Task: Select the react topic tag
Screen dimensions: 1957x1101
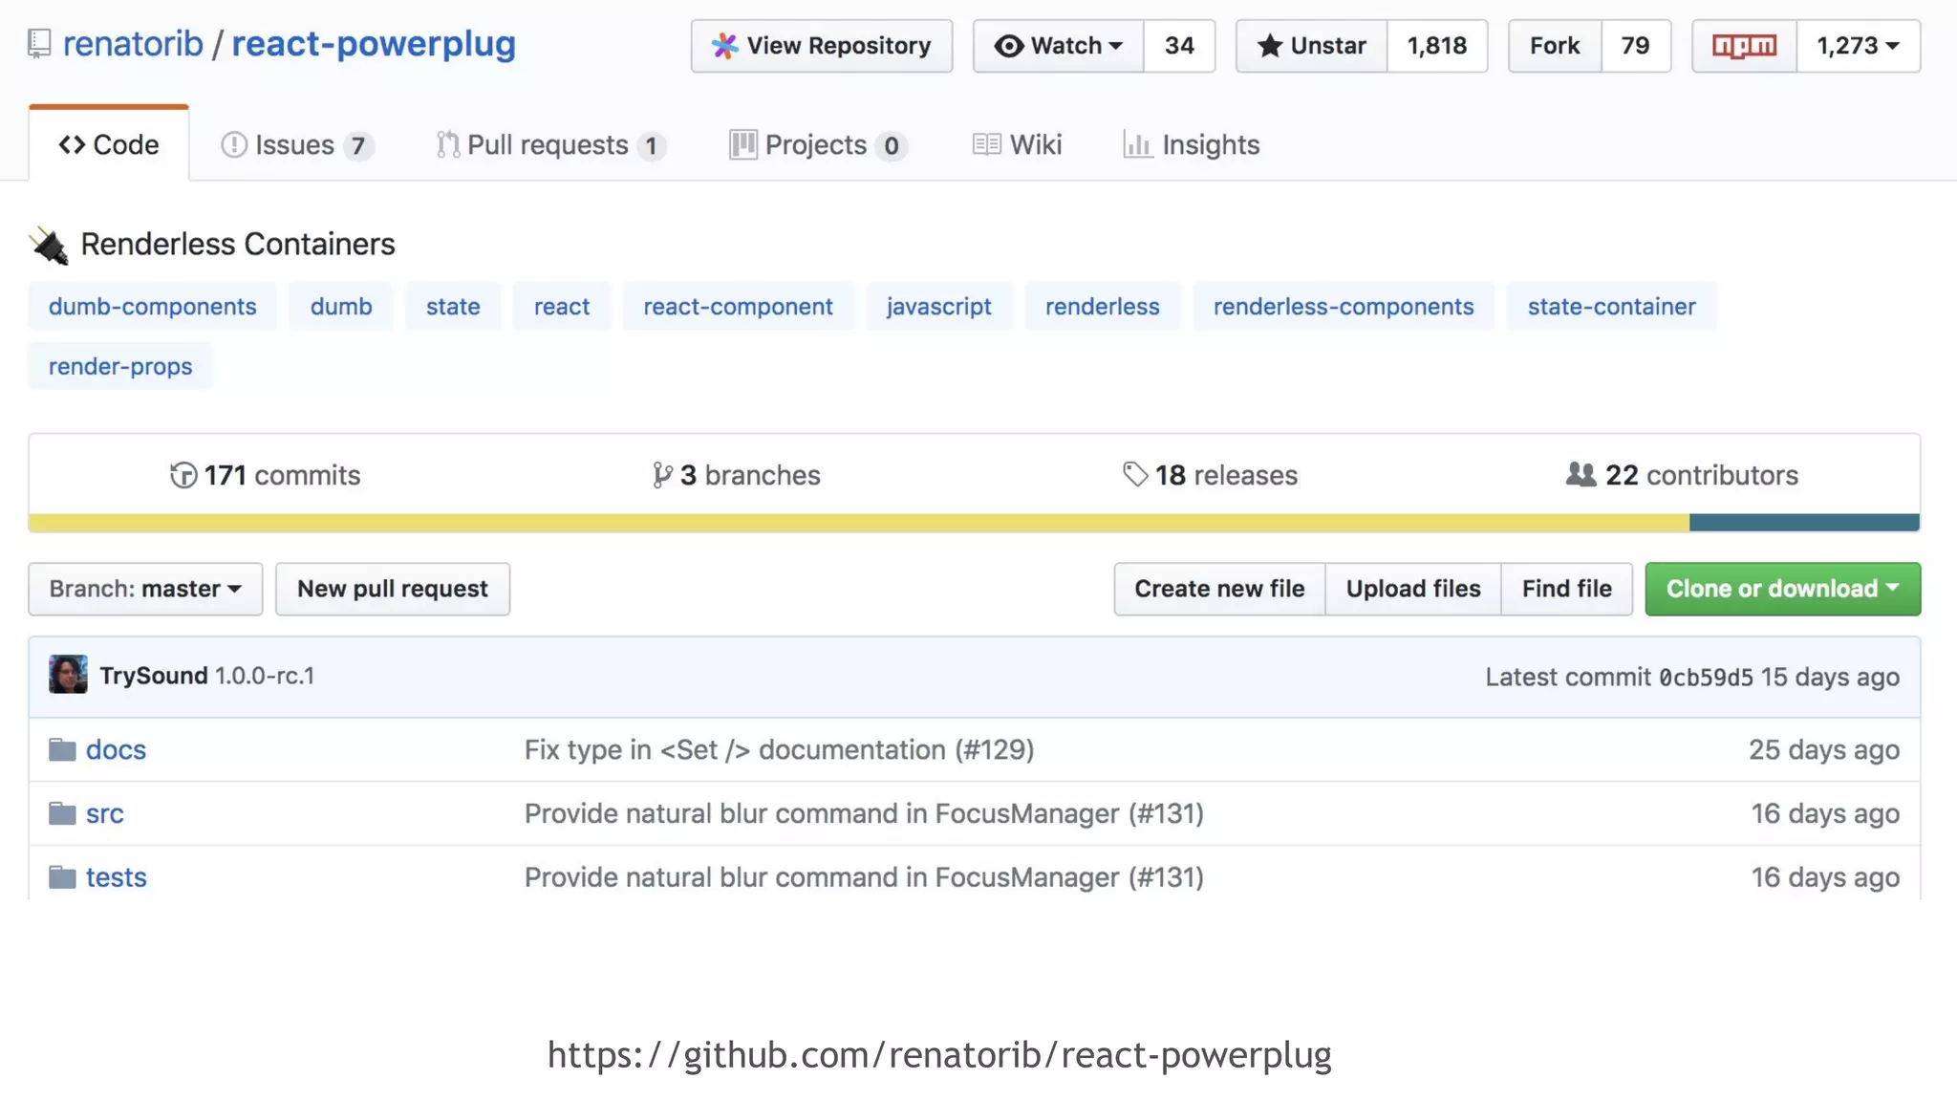Action: coord(562,306)
